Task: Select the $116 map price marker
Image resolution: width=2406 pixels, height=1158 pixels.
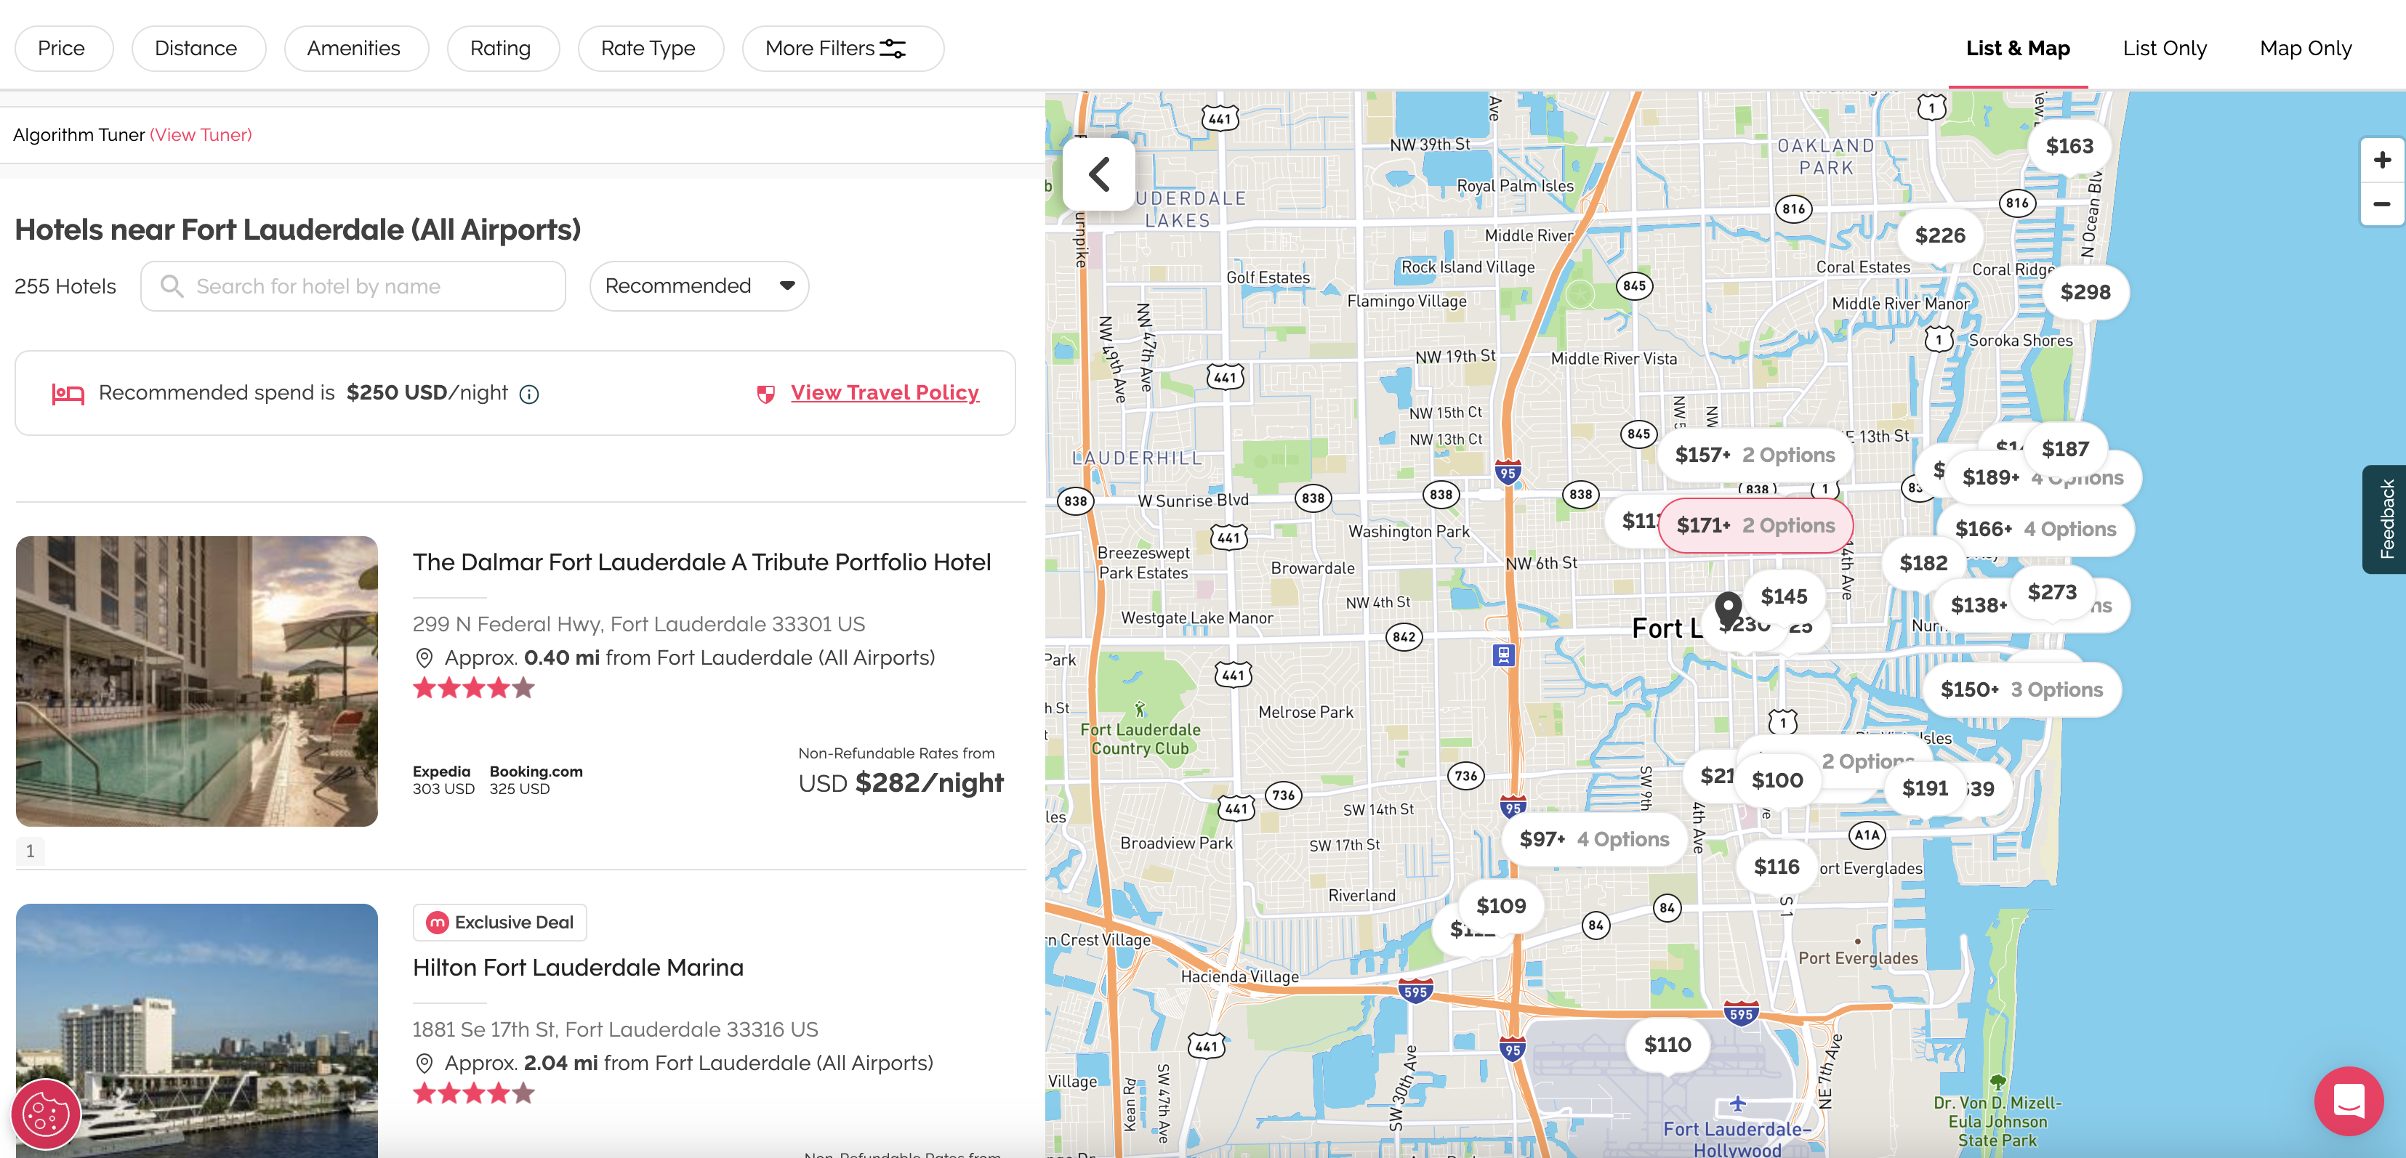Action: [1776, 867]
